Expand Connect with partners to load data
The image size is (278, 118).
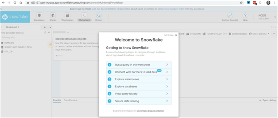click(x=139, y=72)
